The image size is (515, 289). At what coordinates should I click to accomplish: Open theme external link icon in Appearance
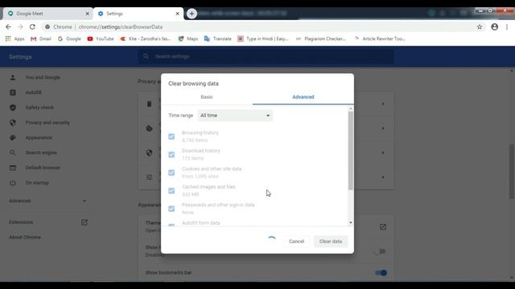(x=383, y=226)
